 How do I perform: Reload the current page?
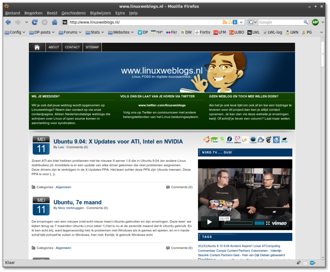click(x=35, y=22)
